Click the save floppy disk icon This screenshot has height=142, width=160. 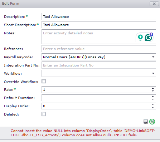click(x=145, y=122)
